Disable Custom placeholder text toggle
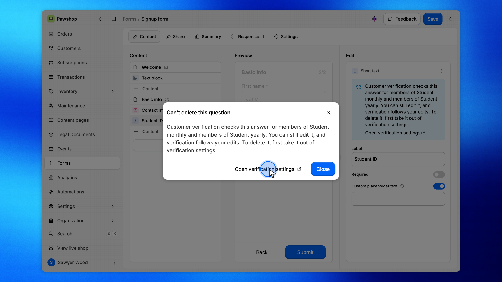 point(439,186)
